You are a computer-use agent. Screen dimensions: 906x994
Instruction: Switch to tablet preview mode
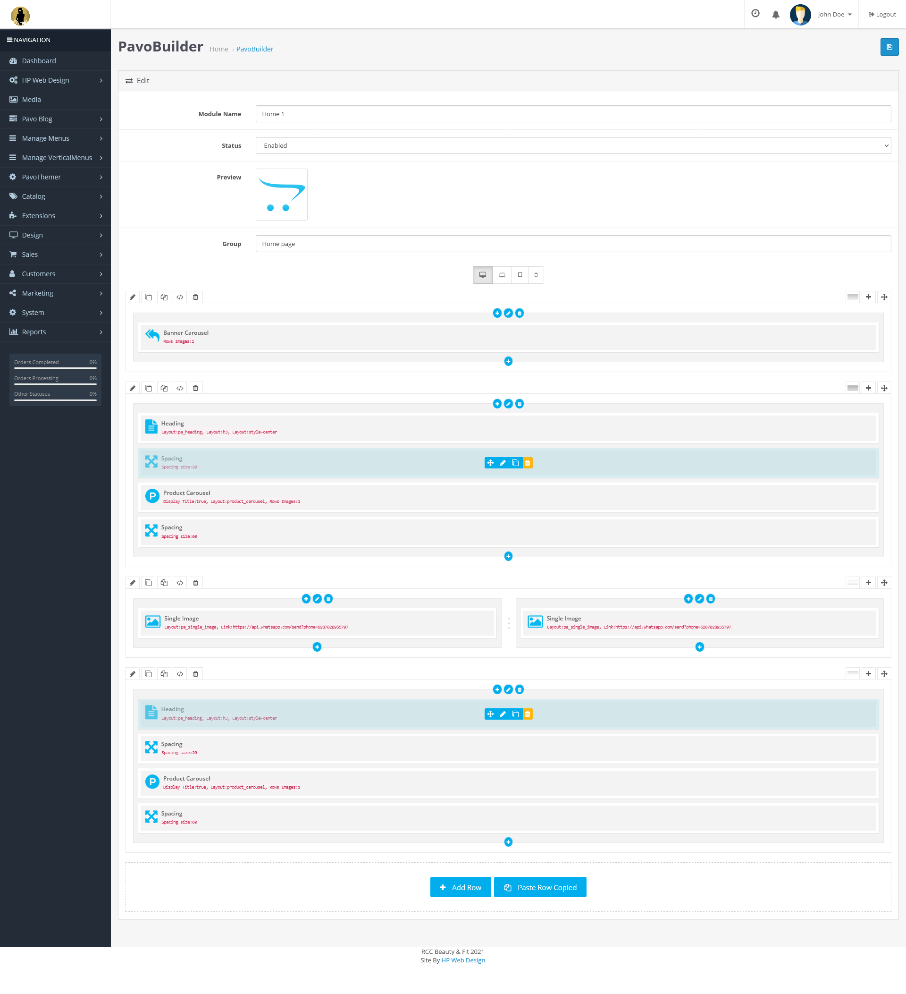(520, 275)
